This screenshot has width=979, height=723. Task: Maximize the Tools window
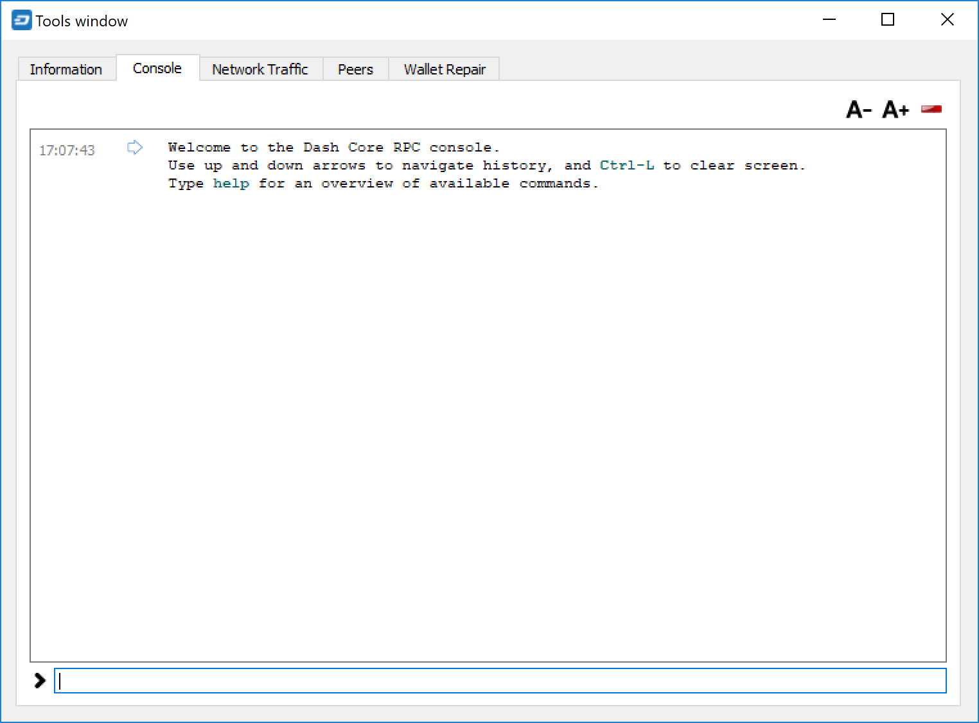coord(888,20)
